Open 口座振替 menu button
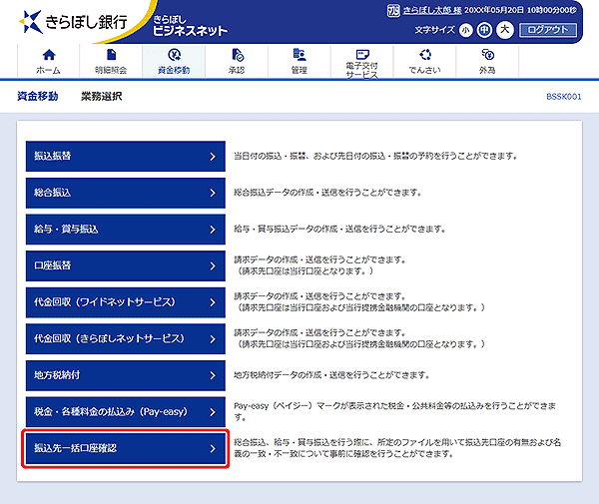This screenshot has height=504, width=599. (126, 265)
